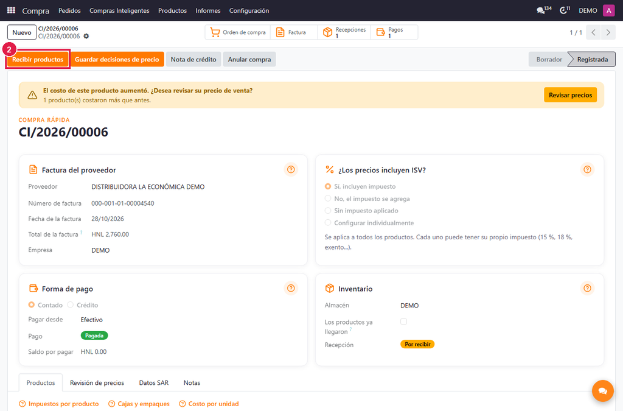Click Saldo por pagar HNL 0.00
Image resolution: width=623 pixels, height=411 pixels.
pyautogui.click(x=94, y=352)
